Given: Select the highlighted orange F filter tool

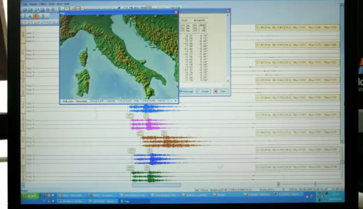Looking at the screenshot, I should click(36, 16).
